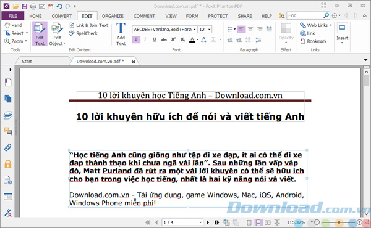Click the Link button in Links group
Screen dimensions: 371x228
(307, 33)
